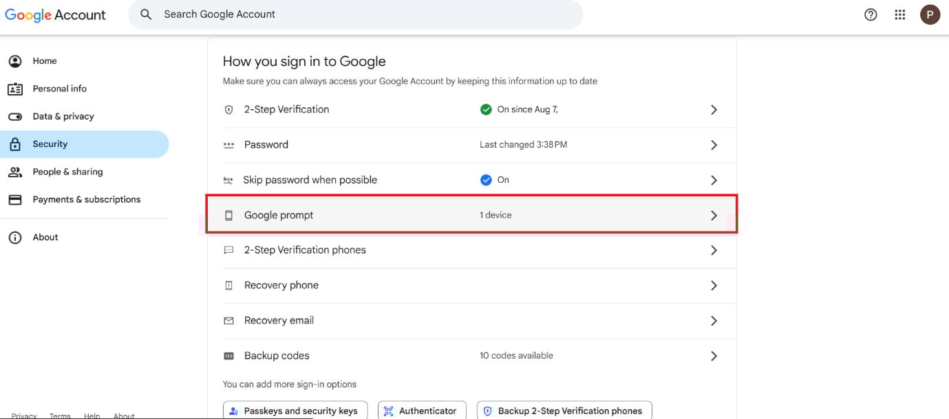
Task: Click the Backup codes icon
Action: click(229, 356)
